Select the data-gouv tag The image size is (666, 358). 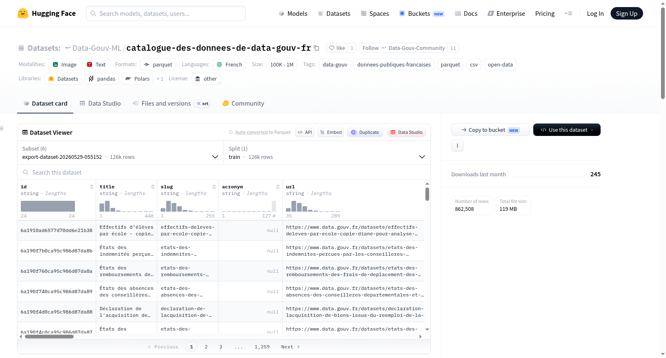pyautogui.click(x=335, y=64)
